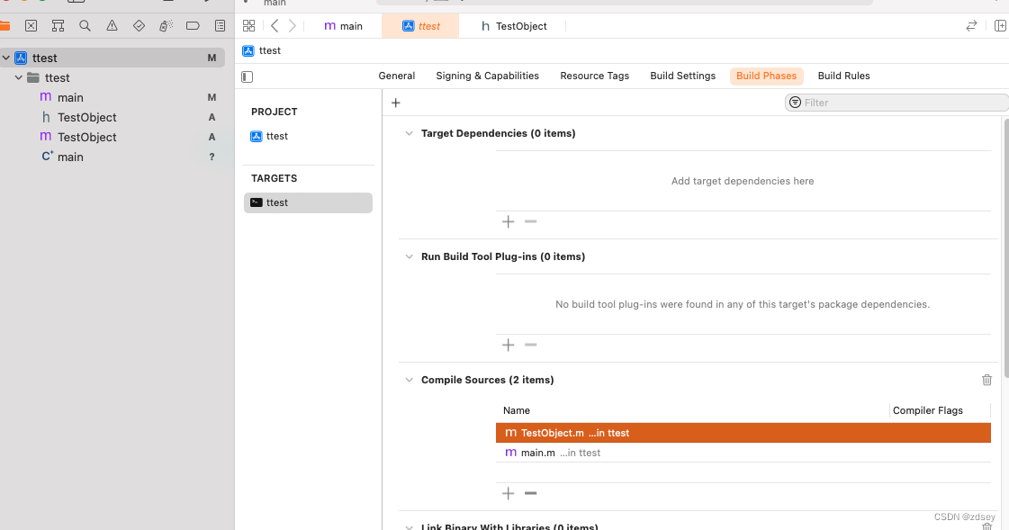Viewport: 1009px width, 530px height.
Task: Collapse Compile Sources section
Action: coord(410,380)
